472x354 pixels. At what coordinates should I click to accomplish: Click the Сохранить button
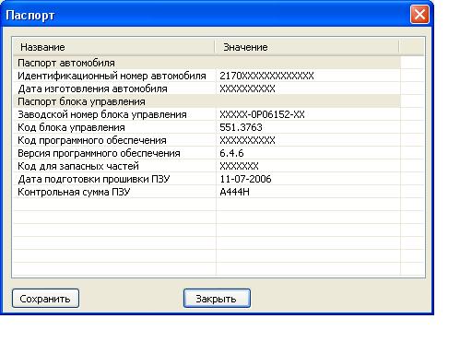pos(45,298)
